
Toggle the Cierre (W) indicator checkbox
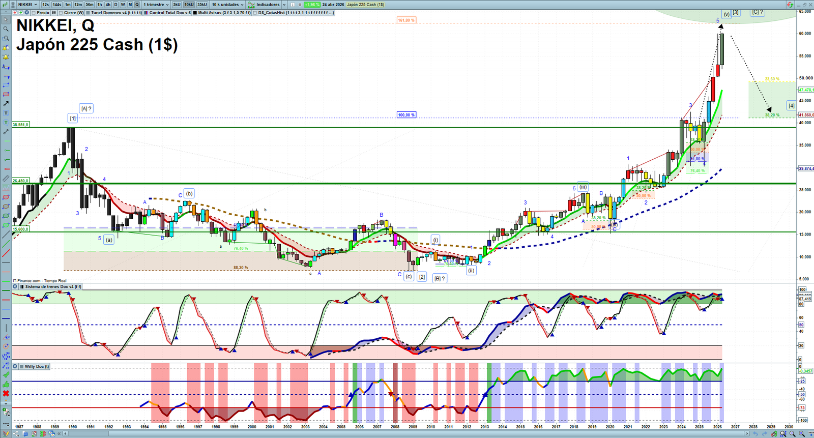click(61, 13)
